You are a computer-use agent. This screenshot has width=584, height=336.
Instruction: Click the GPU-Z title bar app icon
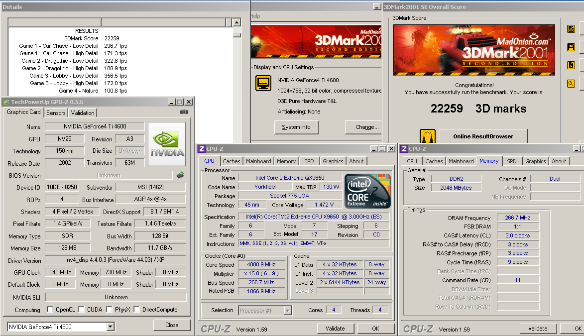click(x=6, y=102)
